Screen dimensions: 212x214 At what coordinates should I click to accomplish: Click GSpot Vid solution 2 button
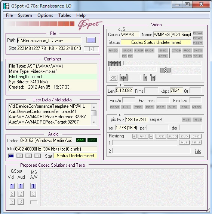pyautogui.click(x=12, y=194)
